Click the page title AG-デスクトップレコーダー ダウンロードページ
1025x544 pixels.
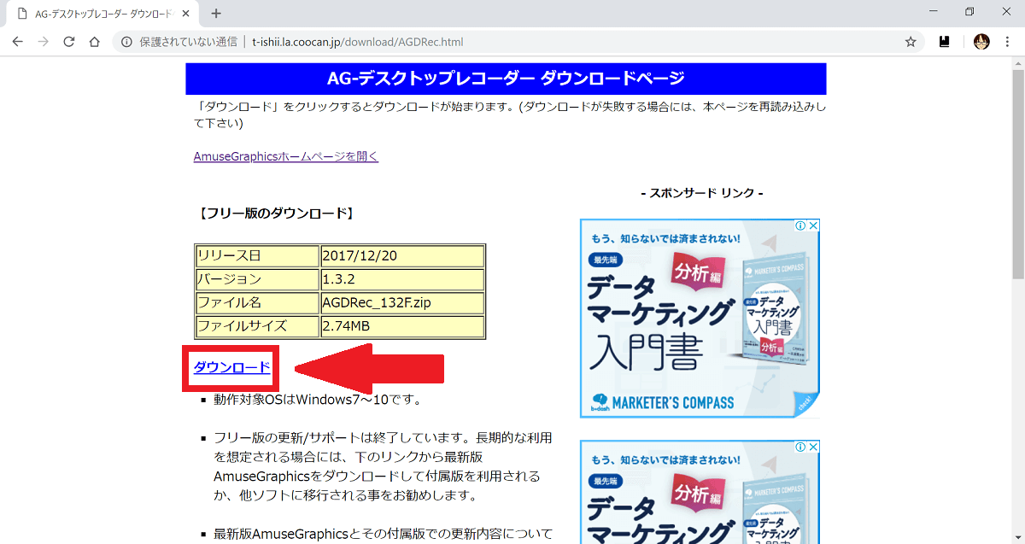click(506, 79)
